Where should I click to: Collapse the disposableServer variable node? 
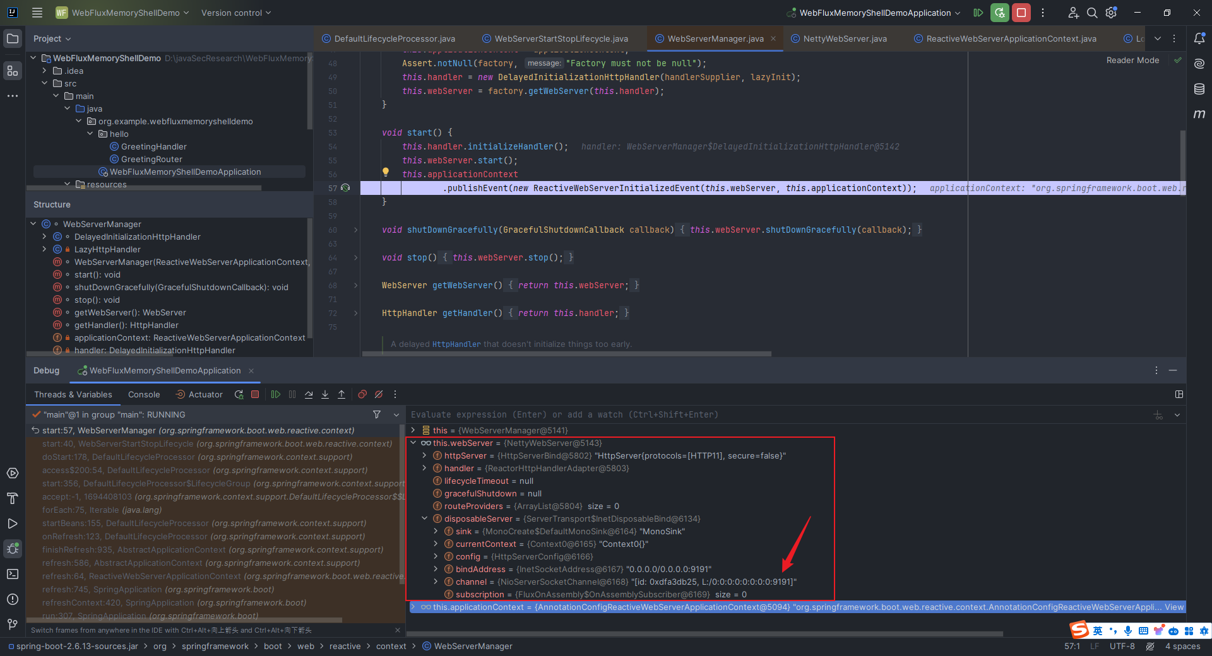[x=425, y=518]
